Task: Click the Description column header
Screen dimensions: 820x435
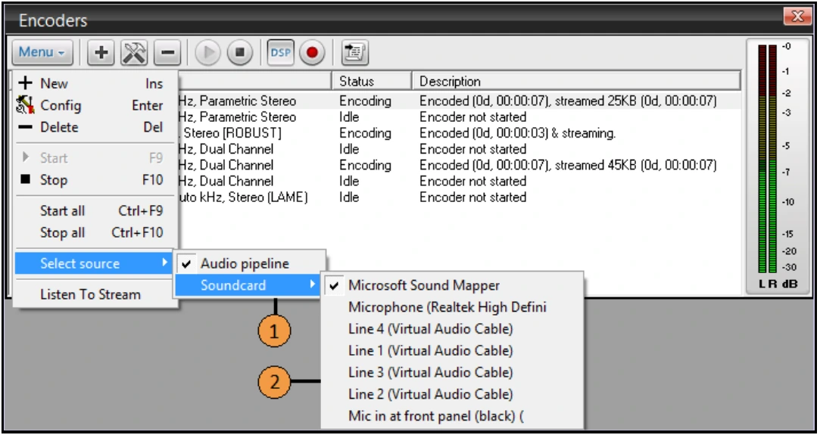Action: click(576, 82)
